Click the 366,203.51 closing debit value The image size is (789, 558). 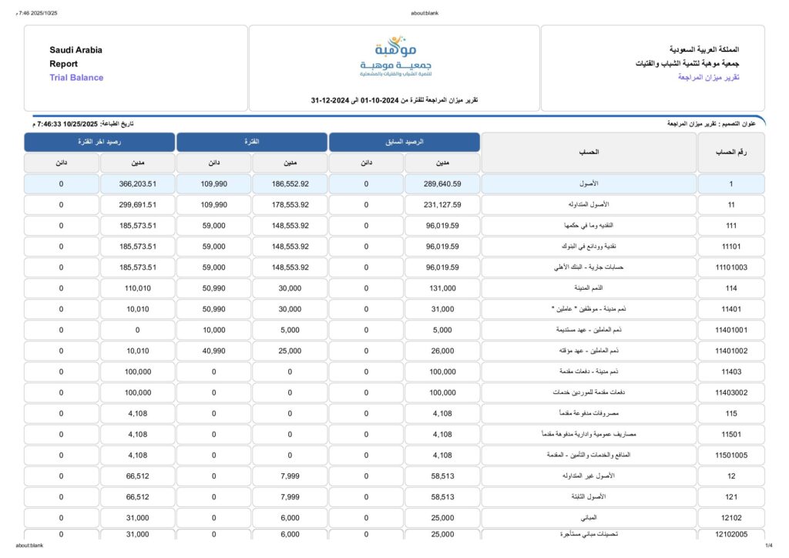click(138, 184)
